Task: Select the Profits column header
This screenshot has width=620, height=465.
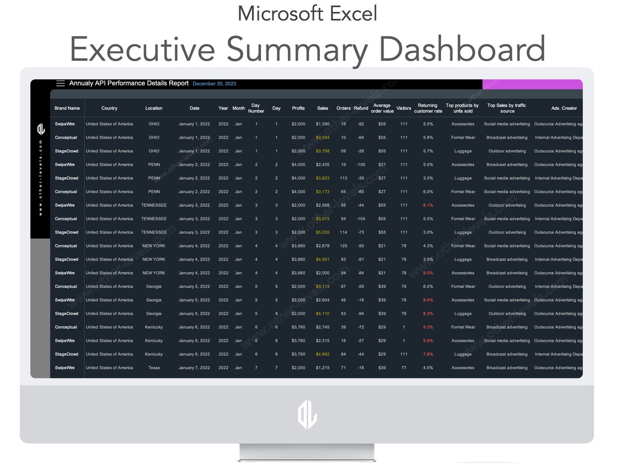Action: [x=299, y=108]
